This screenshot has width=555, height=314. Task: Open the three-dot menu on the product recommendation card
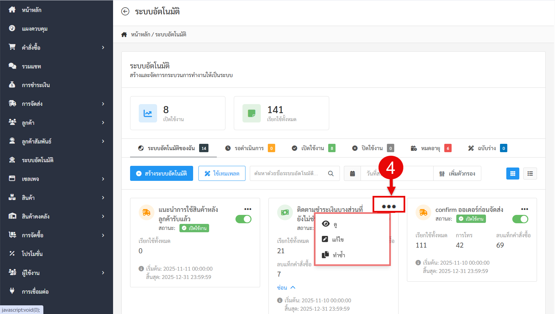(x=247, y=209)
